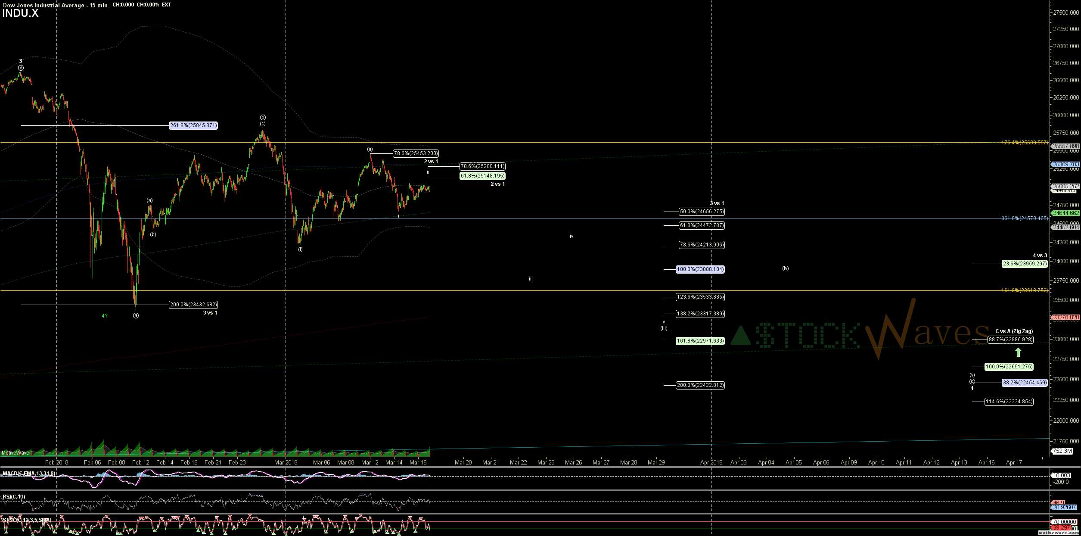The height and width of the screenshot is (536, 1081).
Task: Click the orange 176.4%(25609.557) line label
Action: click(1025, 143)
